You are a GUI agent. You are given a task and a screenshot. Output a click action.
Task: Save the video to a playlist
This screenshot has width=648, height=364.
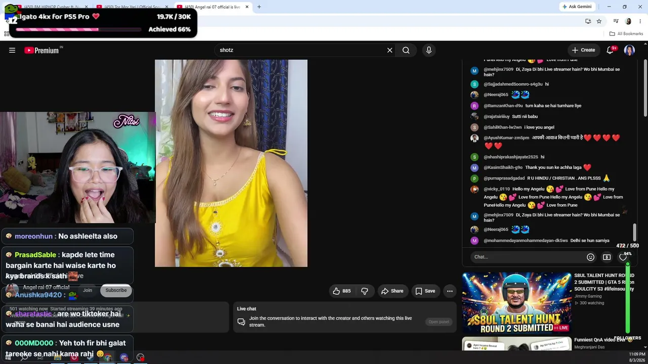425,291
